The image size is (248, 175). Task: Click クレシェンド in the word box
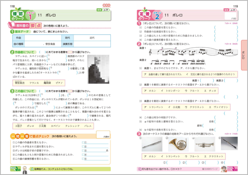tap(73, 126)
